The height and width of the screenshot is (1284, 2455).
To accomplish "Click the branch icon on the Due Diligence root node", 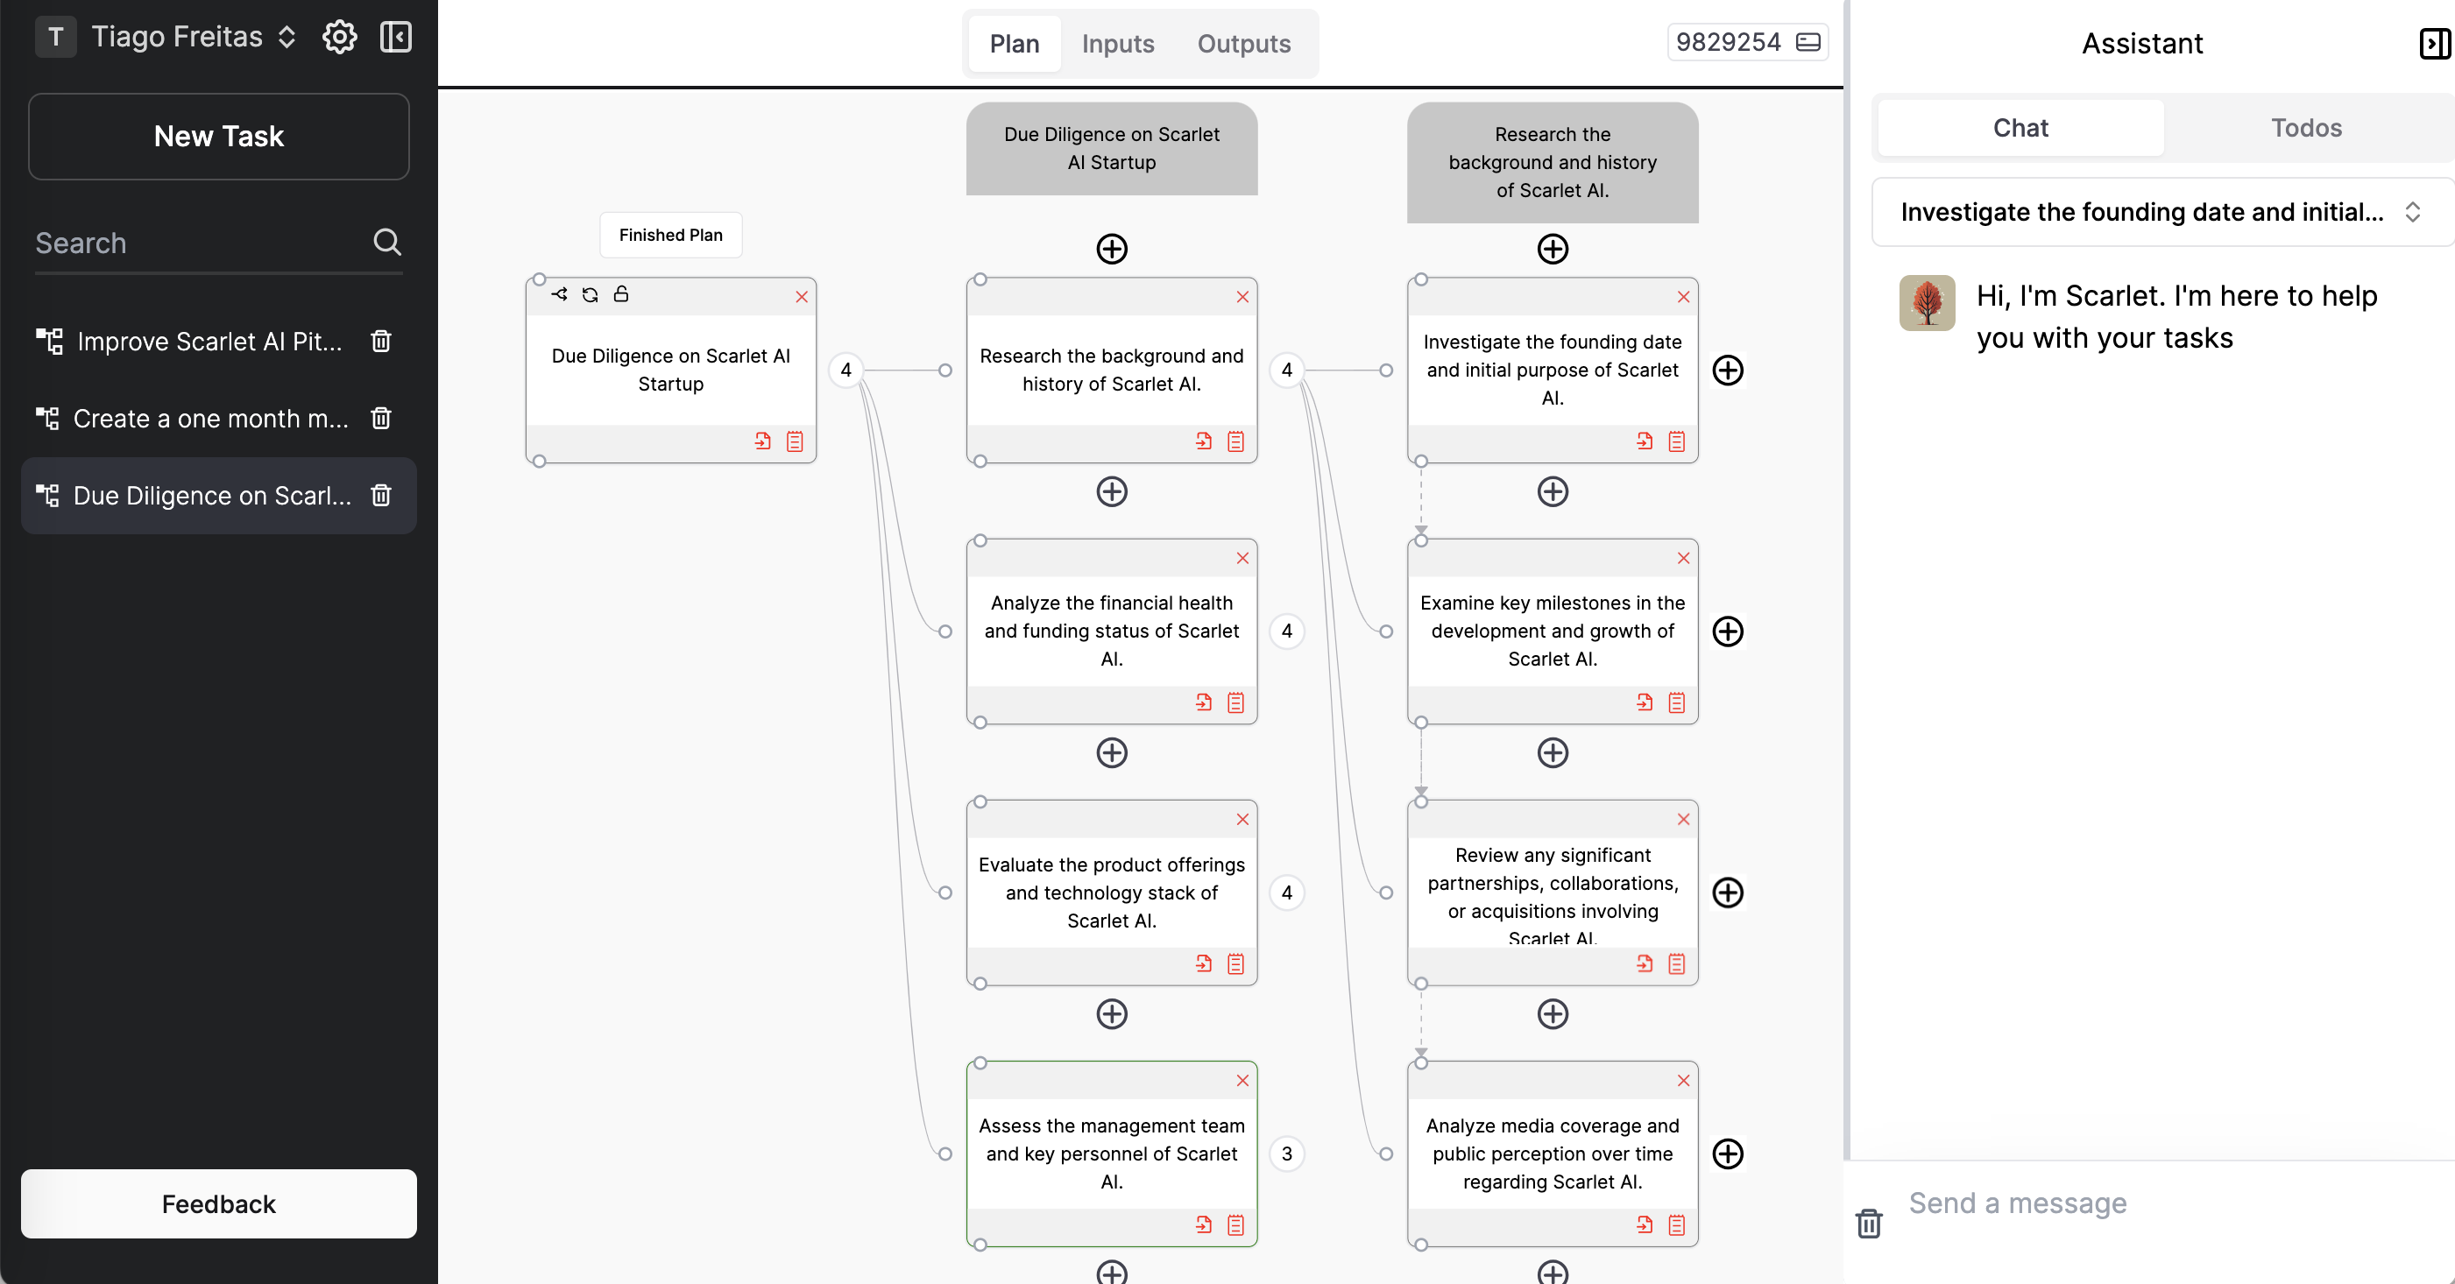I will pyautogui.click(x=559, y=294).
